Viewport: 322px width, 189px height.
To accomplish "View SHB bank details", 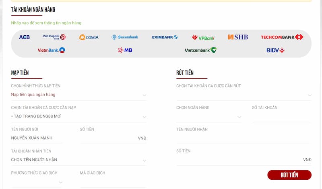I will [238, 37].
